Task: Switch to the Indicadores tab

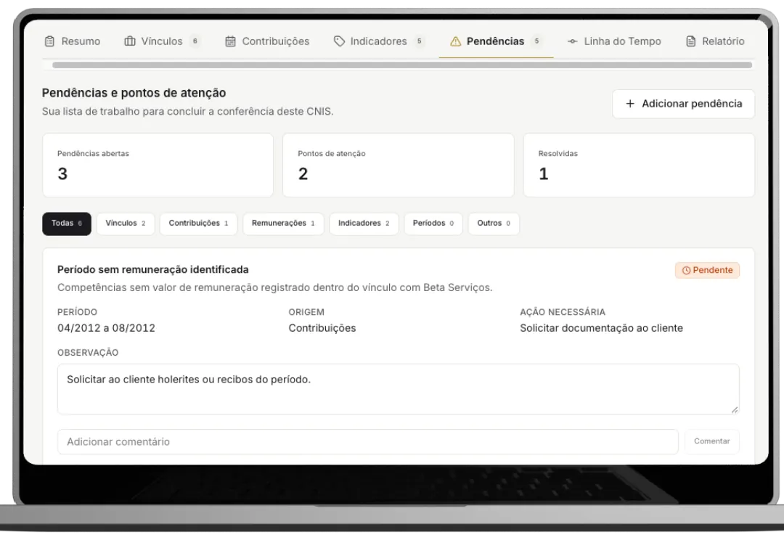Action: click(x=379, y=41)
